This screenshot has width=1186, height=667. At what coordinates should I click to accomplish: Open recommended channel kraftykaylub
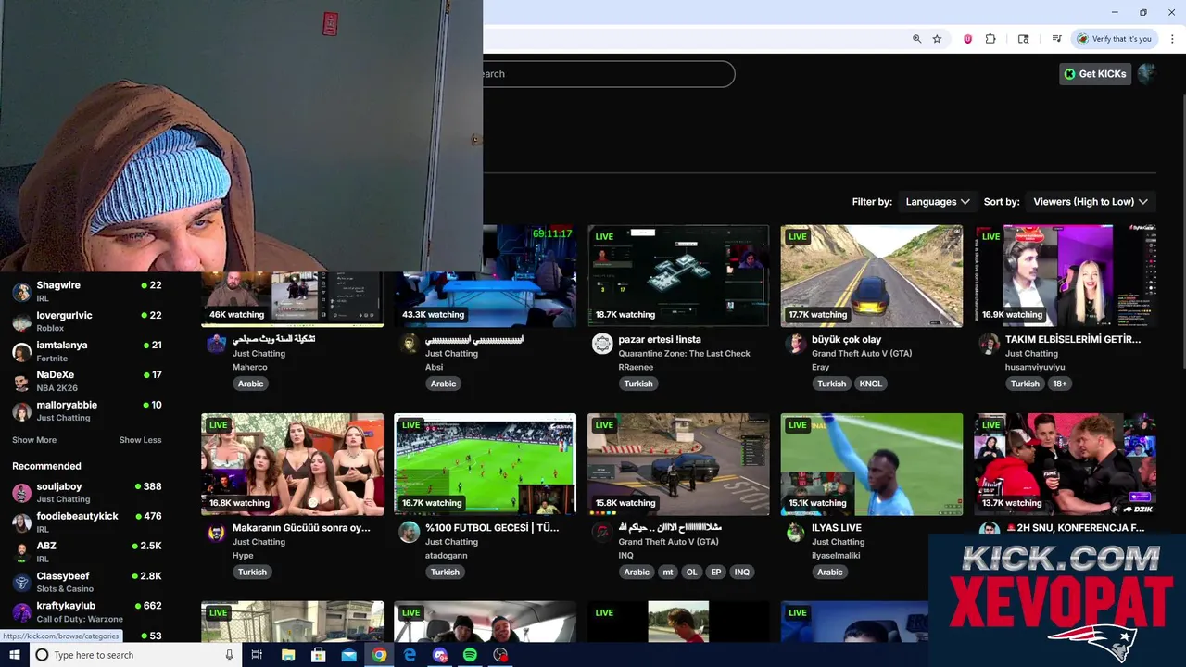pos(87,611)
